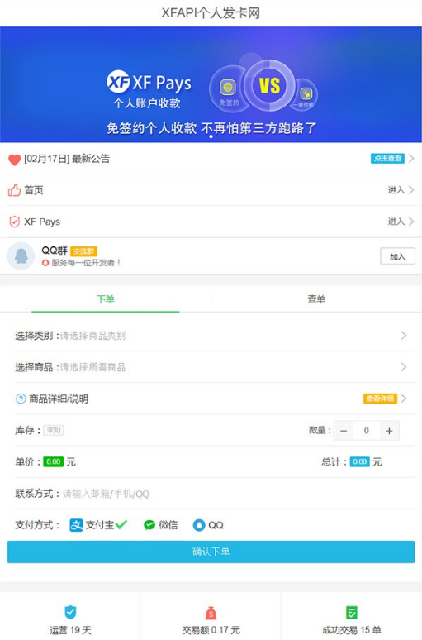Expand the 商品详细/说明 chevron
Image resolution: width=422 pixels, height=640 pixels.
pos(404,399)
